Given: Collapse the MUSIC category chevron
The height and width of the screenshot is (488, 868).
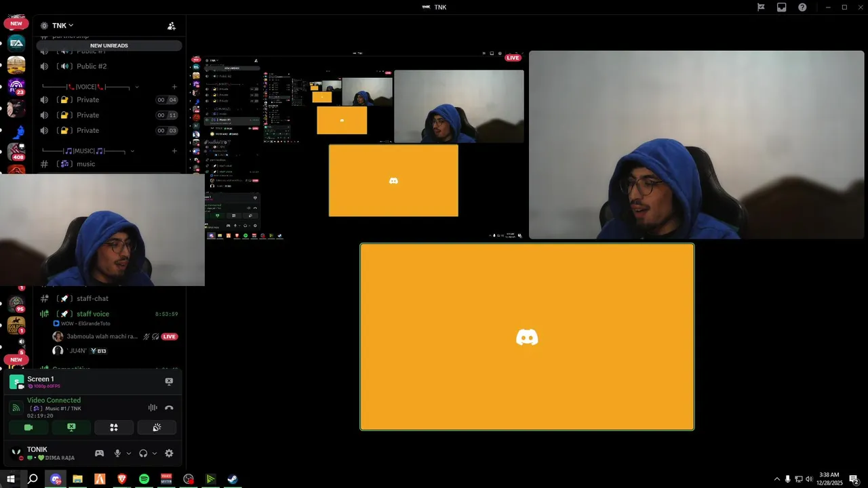Looking at the screenshot, I should tap(132, 151).
